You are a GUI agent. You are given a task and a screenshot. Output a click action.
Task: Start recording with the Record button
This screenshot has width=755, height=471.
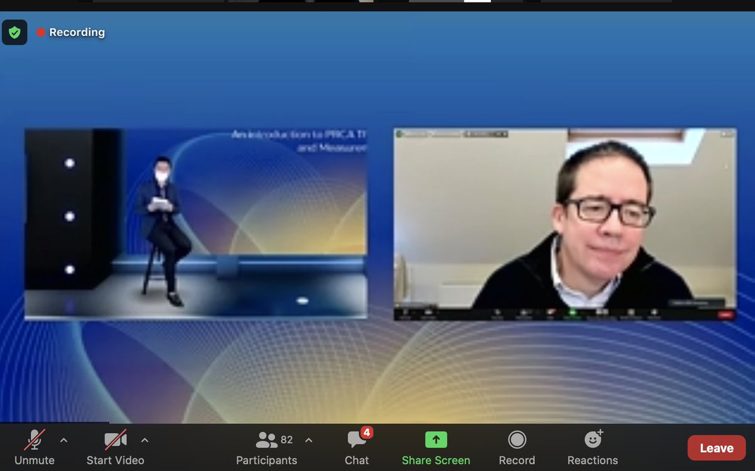coord(517,448)
